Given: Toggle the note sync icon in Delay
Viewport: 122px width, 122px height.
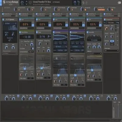Looking at the screenshot, I should pyautogui.click(x=49, y=36).
